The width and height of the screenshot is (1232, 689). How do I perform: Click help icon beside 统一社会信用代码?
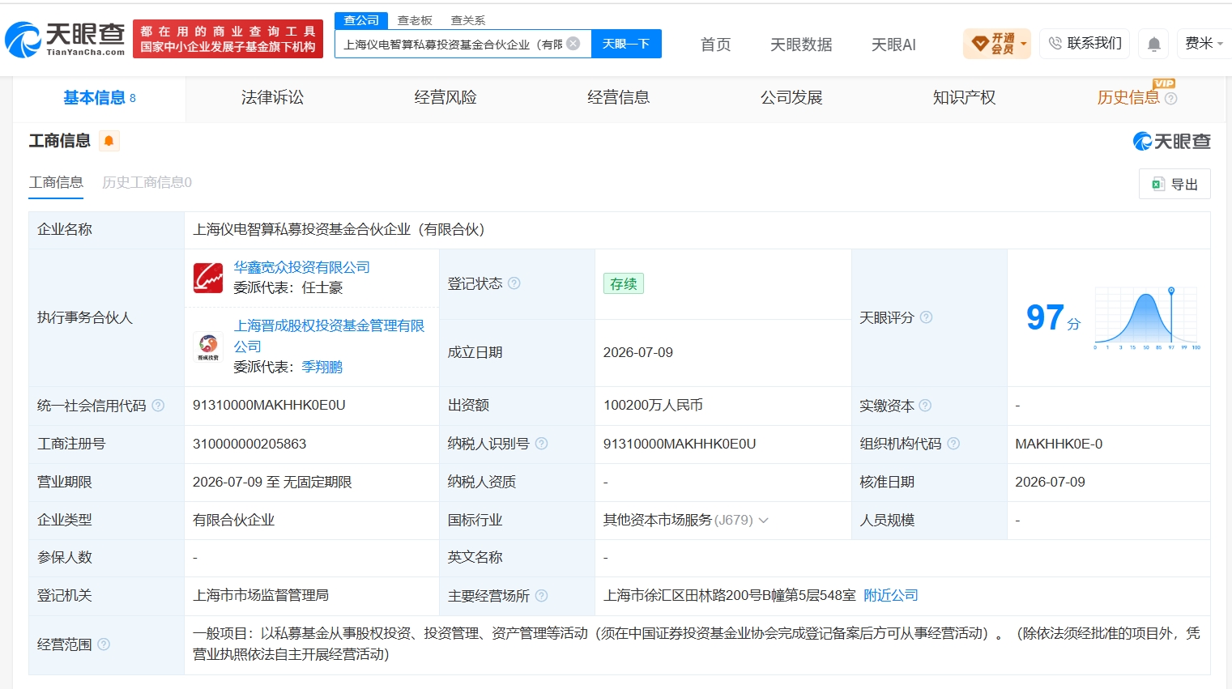[x=158, y=406]
